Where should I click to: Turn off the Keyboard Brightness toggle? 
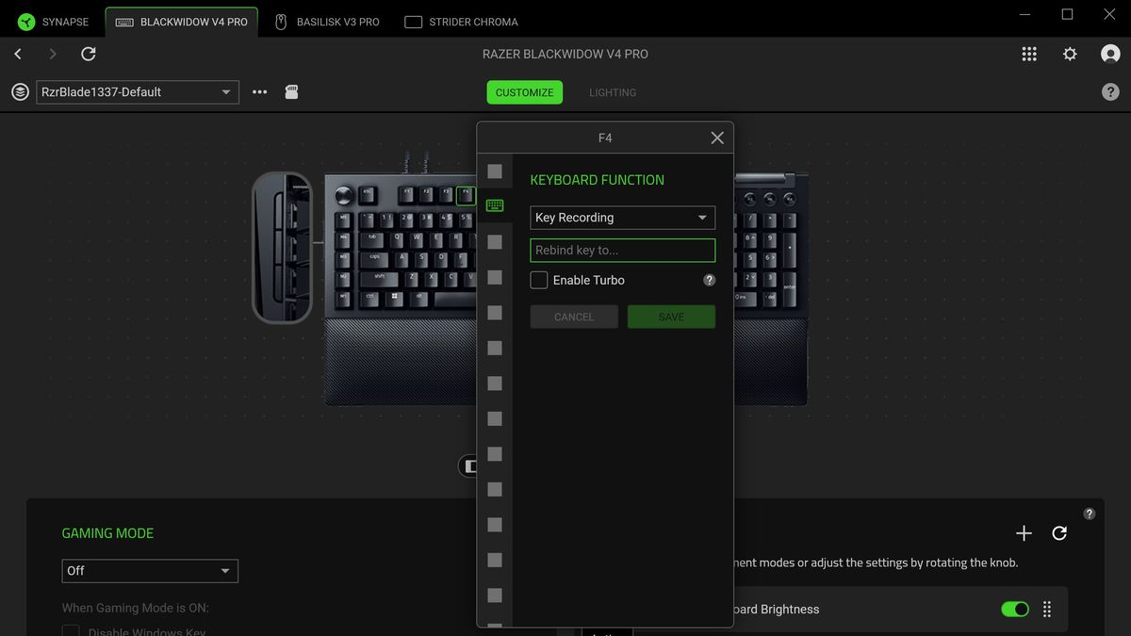pos(1014,610)
